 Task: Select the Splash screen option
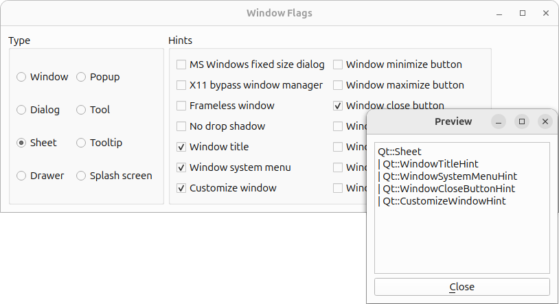point(82,176)
